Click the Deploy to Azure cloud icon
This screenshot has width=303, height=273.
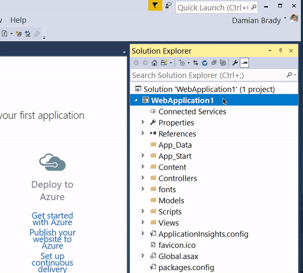(x=53, y=162)
